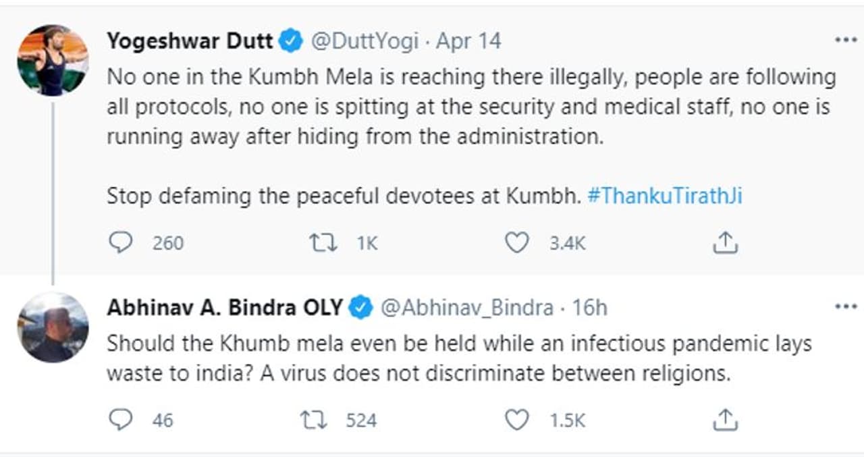Open the Apr 14 tweet timestamp
864x457 pixels.
468,41
